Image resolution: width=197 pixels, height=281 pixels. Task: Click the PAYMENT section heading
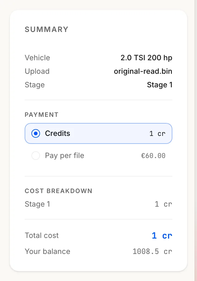42,115
